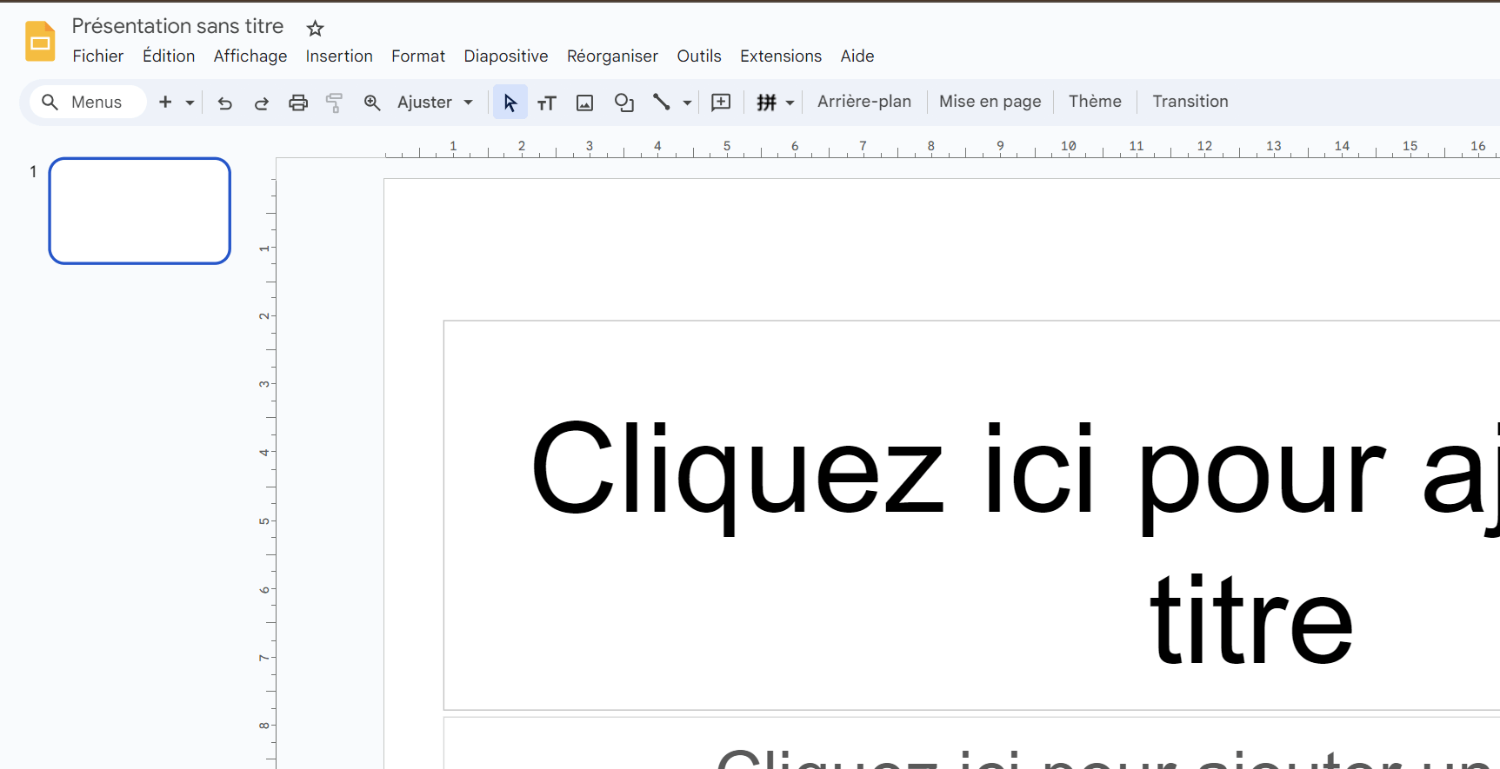The width and height of the screenshot is (1500, 769).
Task: Redo the last action
Action: pos(261,103)
